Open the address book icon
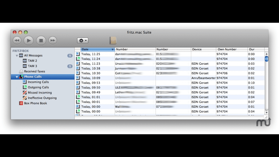This screenshot has height=157, width=279. coord(113,41)
